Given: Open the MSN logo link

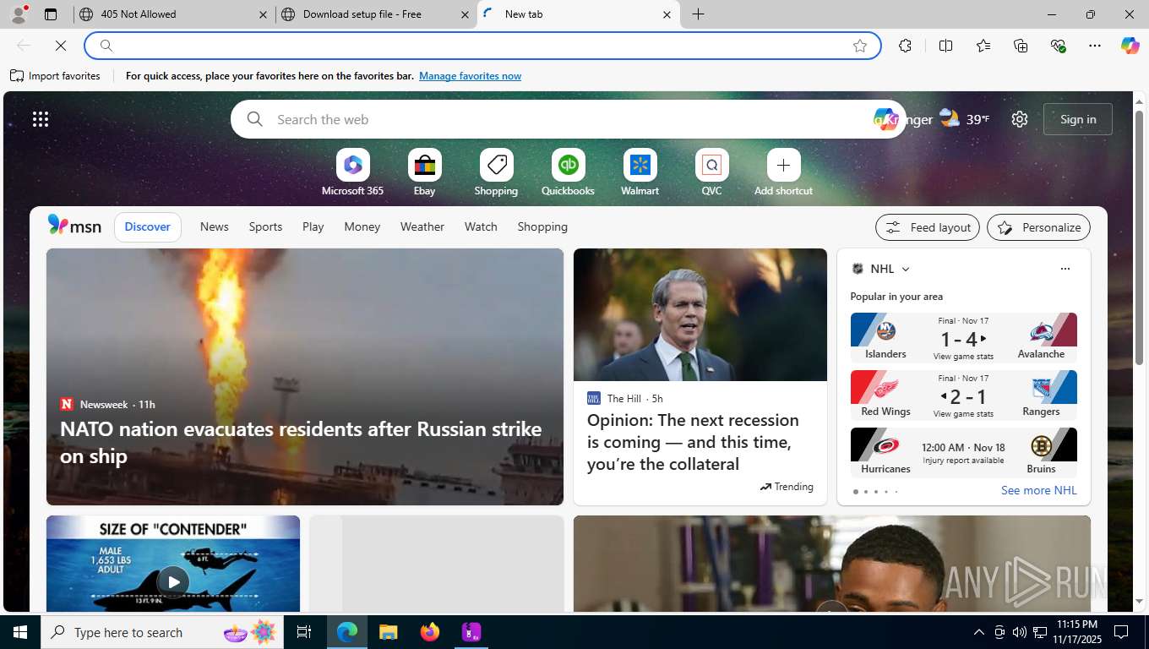Looking at the screenshot, I should click(x=74, y=226).
